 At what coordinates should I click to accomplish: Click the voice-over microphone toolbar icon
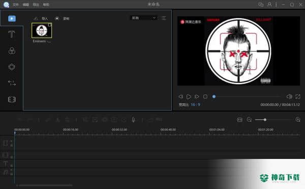133,120
